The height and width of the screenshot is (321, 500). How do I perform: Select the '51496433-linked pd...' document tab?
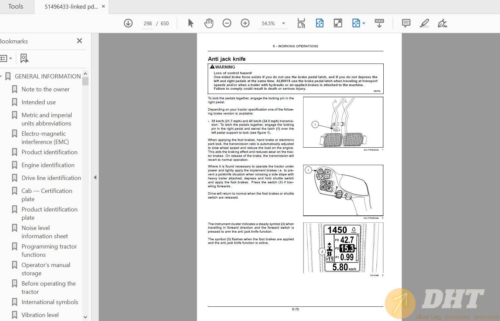pos(71,7)
